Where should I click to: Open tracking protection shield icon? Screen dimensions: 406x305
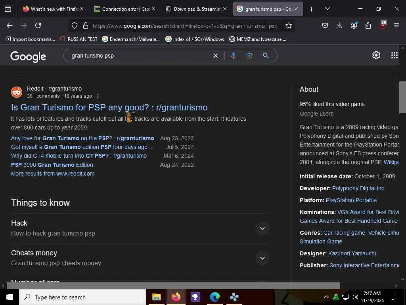click(x=75, y=25)
